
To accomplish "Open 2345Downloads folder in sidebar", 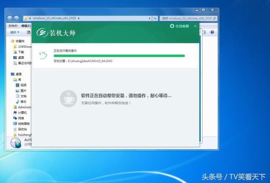I will [23, 46].
